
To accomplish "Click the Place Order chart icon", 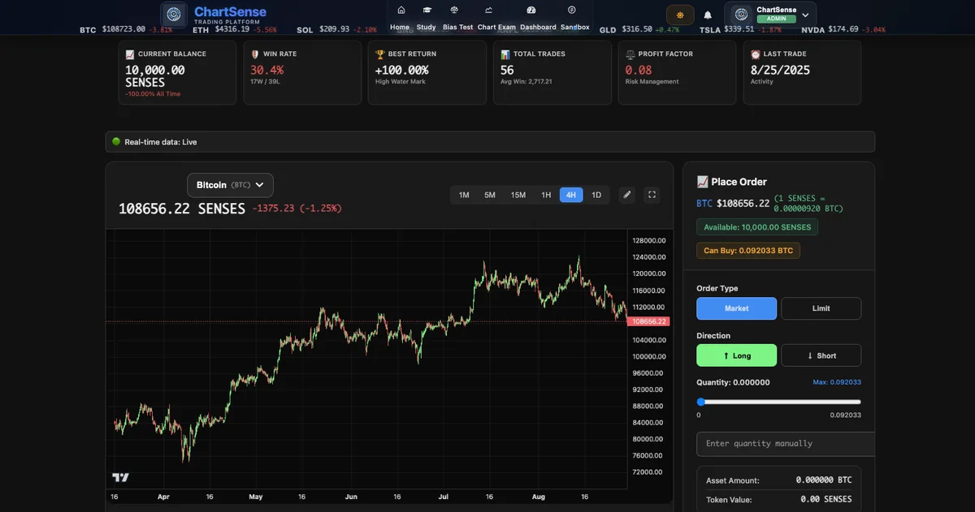I will 703,182.
